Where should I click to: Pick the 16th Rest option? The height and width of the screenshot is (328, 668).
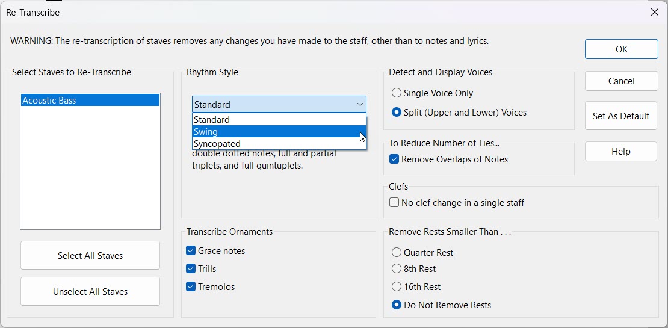click(397, 287)
